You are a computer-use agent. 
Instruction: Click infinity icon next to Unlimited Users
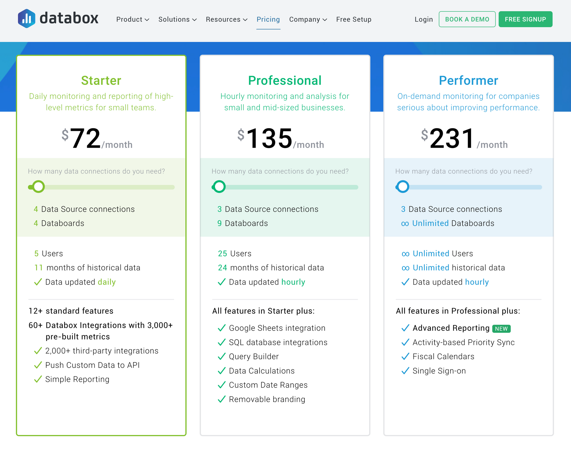tap(405, 254)
